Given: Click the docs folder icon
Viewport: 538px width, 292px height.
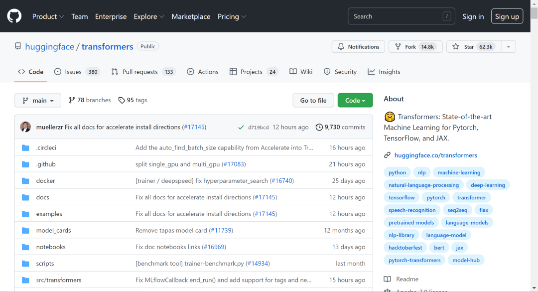Looking at the screenshot, I should tap(25, 197).
